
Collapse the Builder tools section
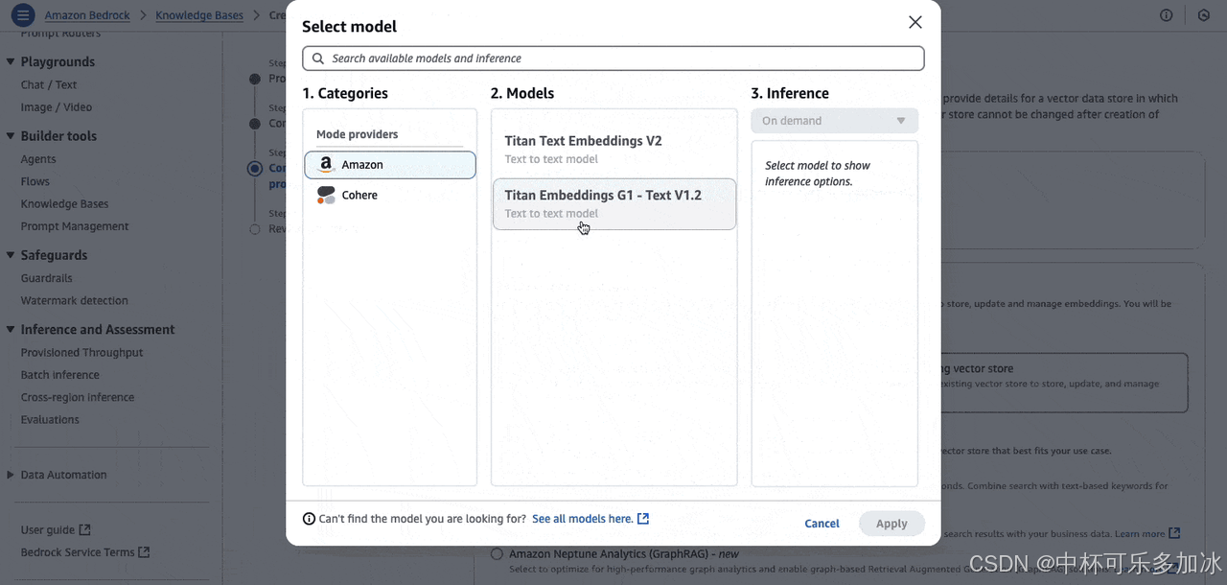11,136
